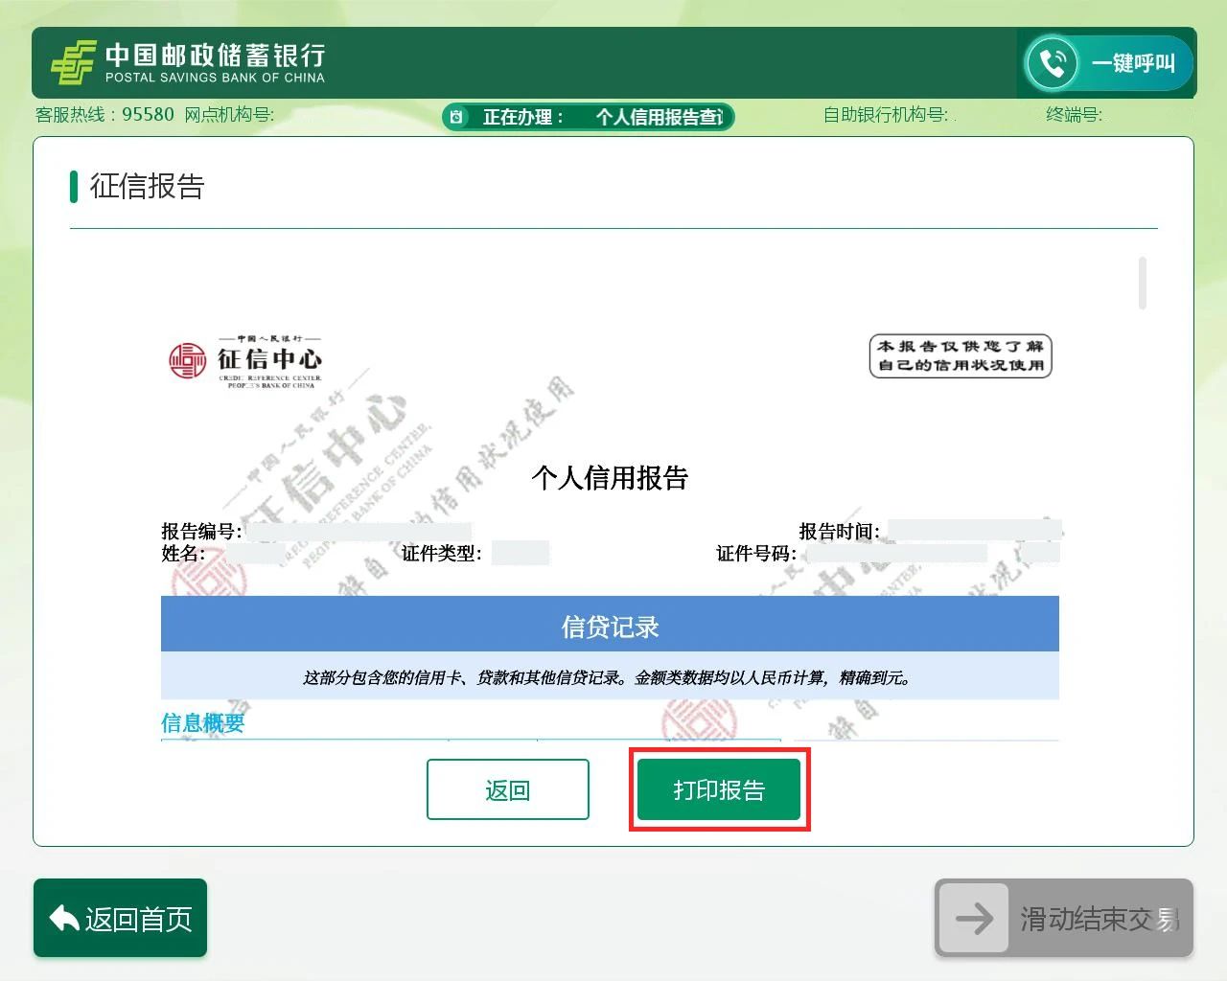
Task: Tap the phone icon in one-key call
Action: click(x=1052, y=63)
